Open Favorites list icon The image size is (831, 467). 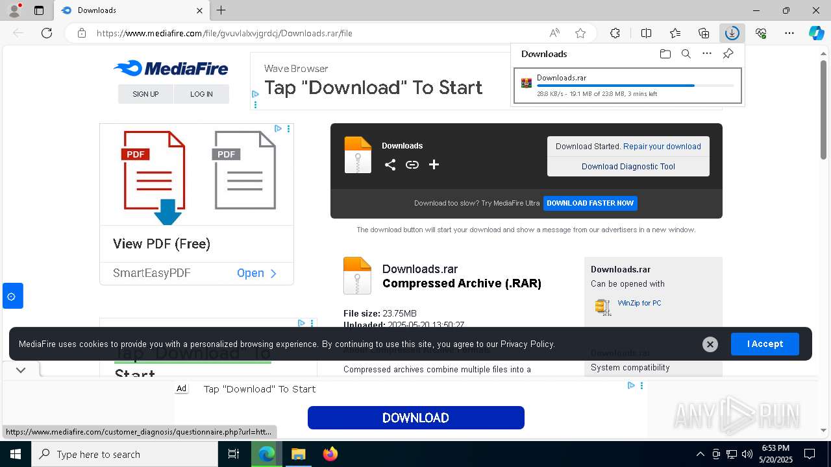click(x=675, y=33)
